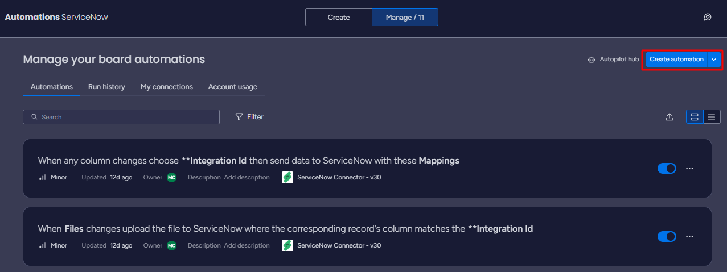Open more options for Files upload automation

(x=689, y=237)
